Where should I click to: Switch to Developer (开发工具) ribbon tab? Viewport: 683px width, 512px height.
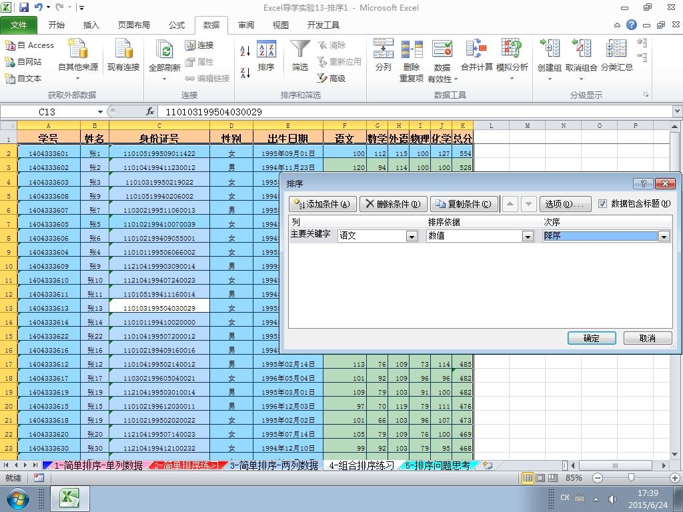pyautogui.click(x=323, y=25)
